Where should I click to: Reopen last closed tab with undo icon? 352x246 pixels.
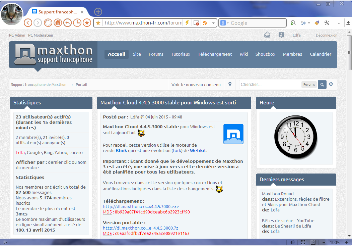click(x=67, y=23)
